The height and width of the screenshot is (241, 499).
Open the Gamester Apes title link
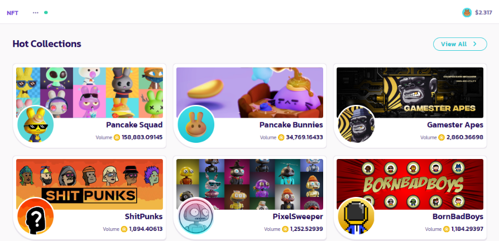(455, 124)
